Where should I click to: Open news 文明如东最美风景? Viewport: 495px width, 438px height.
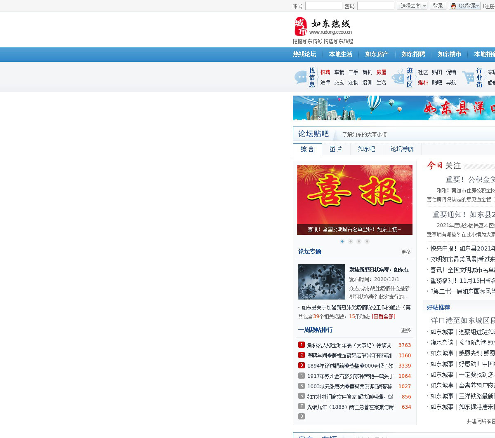(463, 259)
